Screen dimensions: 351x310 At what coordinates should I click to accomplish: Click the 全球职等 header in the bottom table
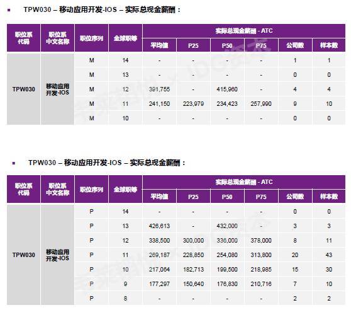(x=125, y=190)
